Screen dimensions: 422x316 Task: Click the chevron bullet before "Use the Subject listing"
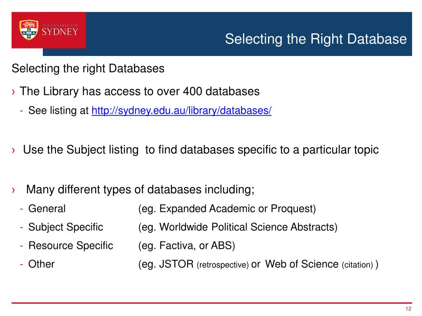pyautogui.click(x=14, y=151)
